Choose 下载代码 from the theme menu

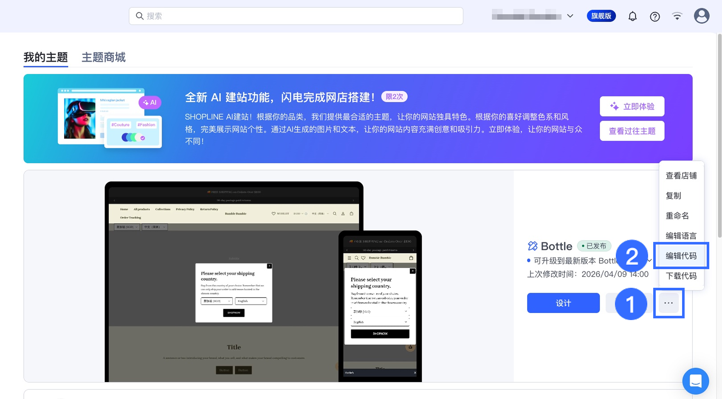click(x=681, y=276)
